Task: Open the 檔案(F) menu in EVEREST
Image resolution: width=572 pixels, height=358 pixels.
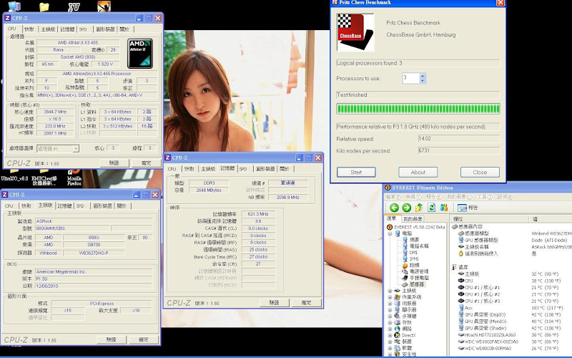Action: 392,197
